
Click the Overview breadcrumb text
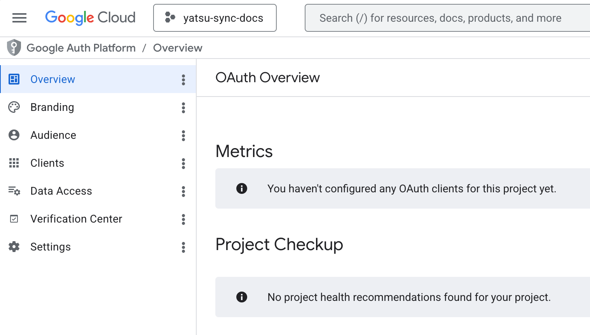(178, 48)
